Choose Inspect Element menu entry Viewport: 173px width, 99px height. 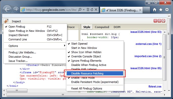pyautogui.click(x=35, y=35)
